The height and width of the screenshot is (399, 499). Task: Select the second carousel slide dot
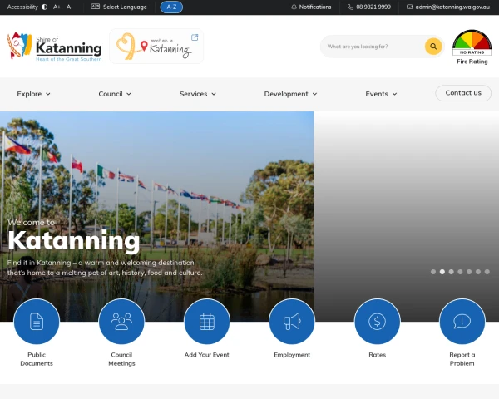click(442, 272)
